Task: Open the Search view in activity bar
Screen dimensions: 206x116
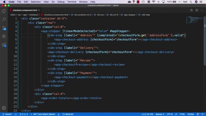Action: point(4,19)
